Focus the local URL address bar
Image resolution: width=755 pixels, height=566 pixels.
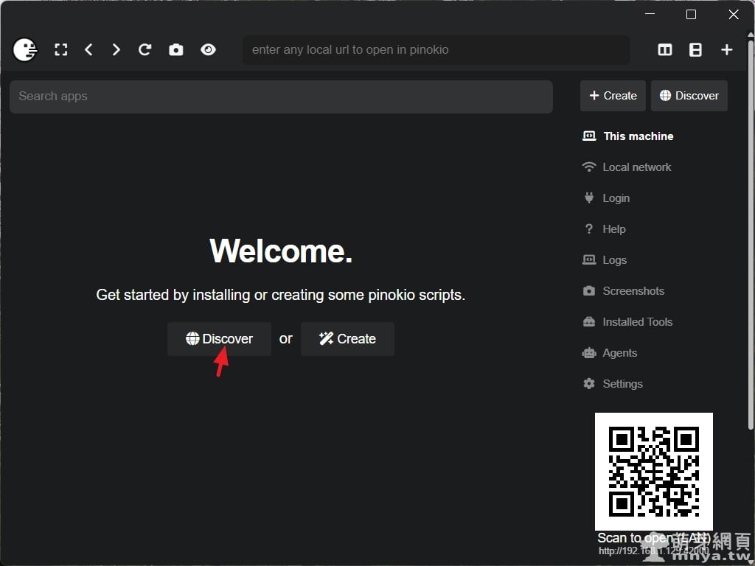436,50
